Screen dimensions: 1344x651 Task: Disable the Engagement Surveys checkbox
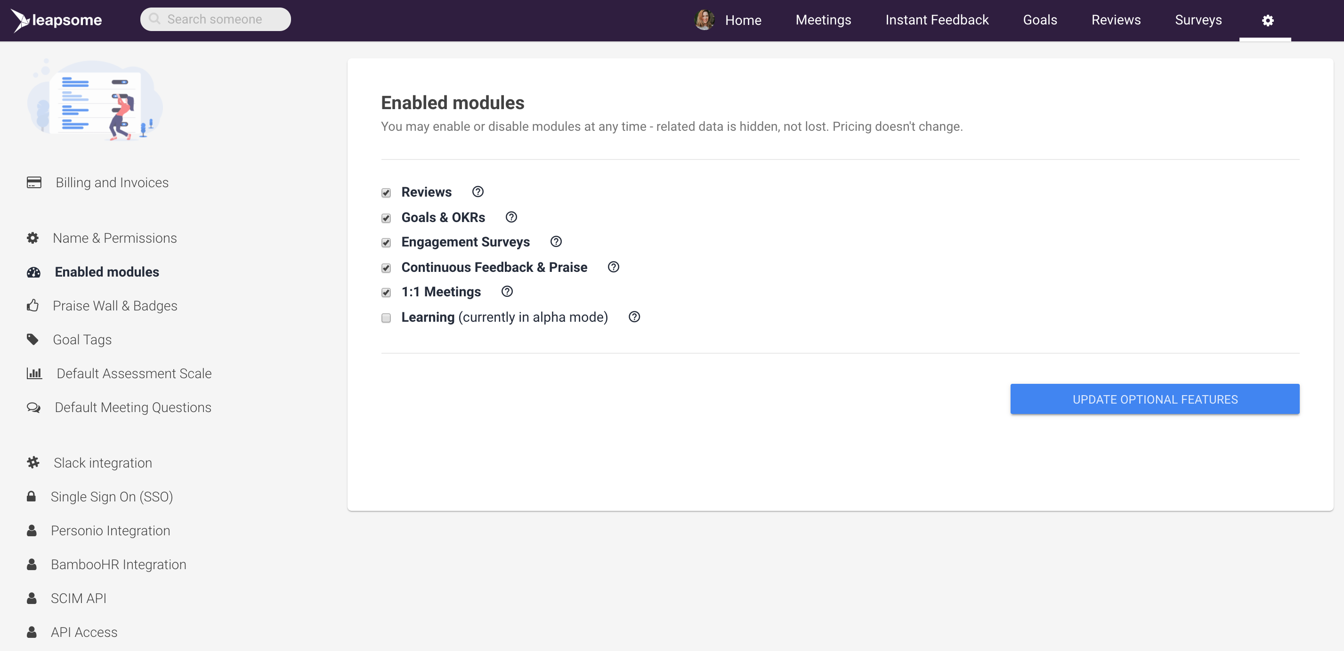(x=386, y=242)
